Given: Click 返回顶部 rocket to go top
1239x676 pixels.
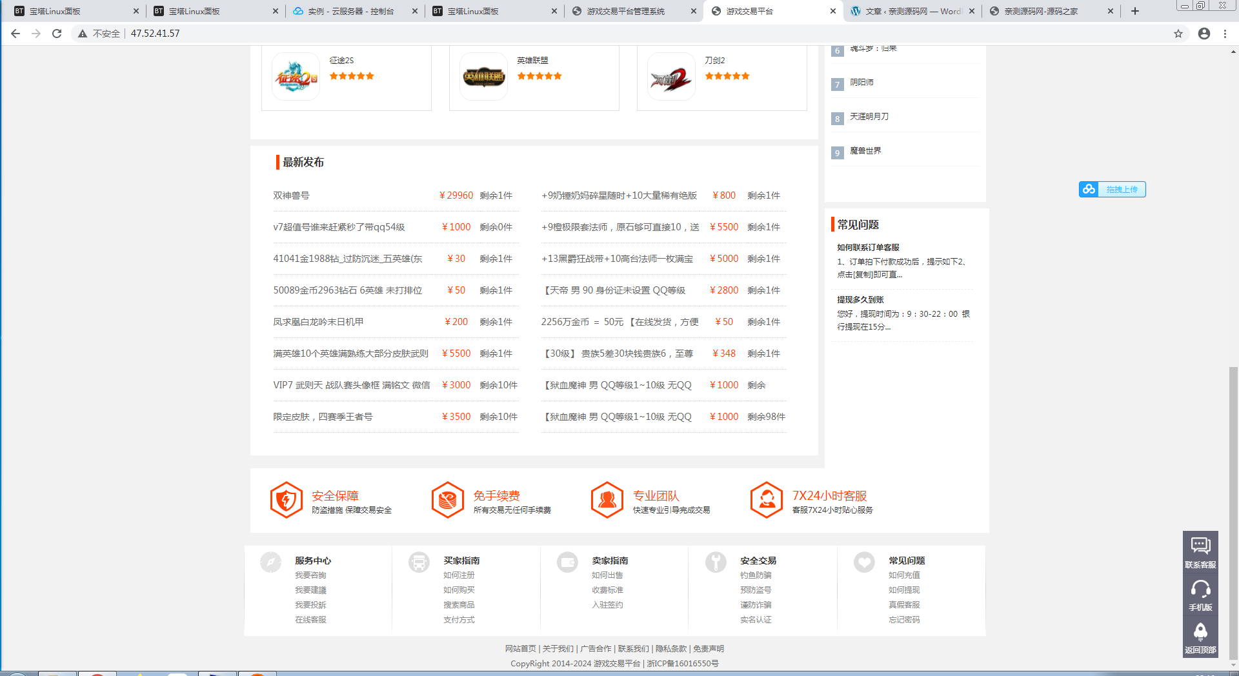Looking at the screenshot, I should pos(1200,637).
